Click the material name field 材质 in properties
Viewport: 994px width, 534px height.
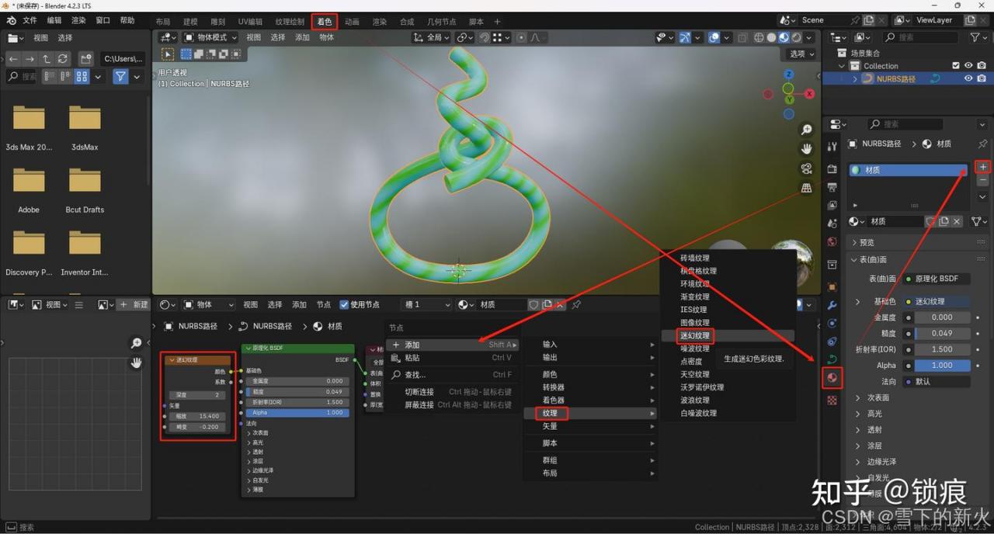point(897,221)
